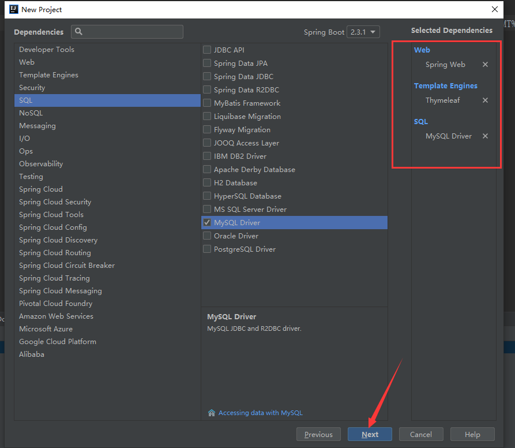
Task: Click Thymeleaf in Selected Dependencies
Action: (442, 100)
